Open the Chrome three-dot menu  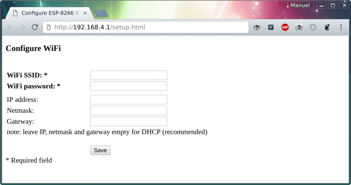[341, 27]
